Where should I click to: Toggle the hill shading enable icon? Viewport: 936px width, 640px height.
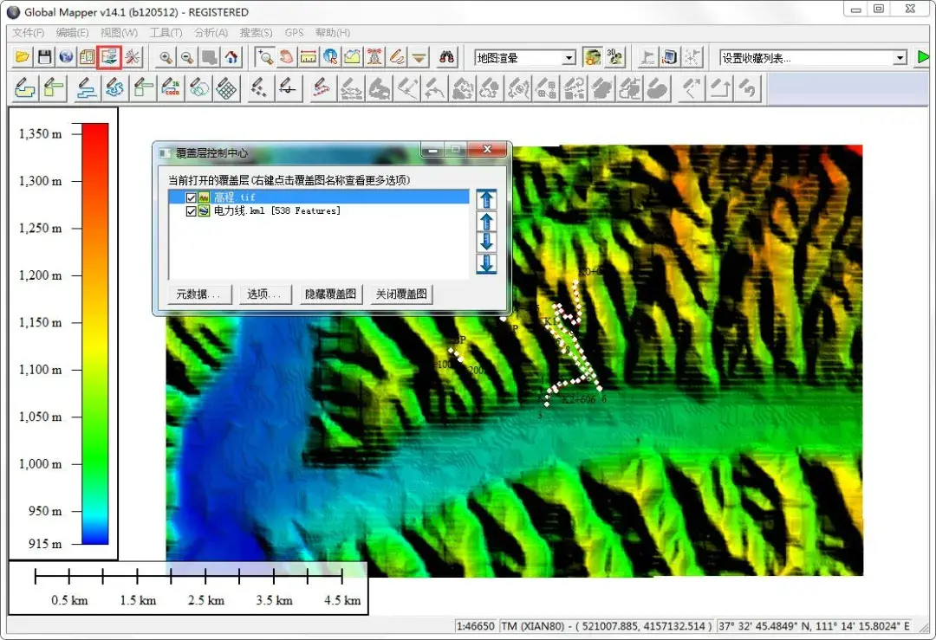[x=593, y=57]
